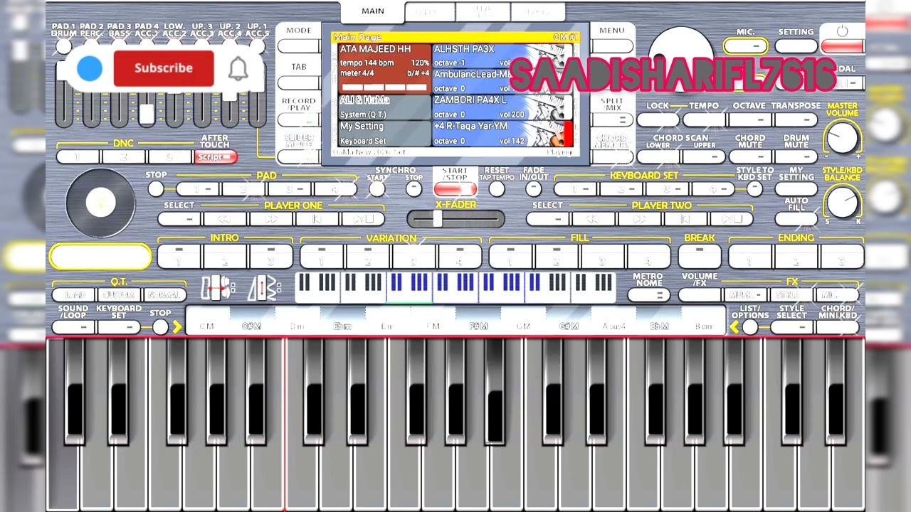
Task: Open the VOLUME/FX panel
Action: [x=700, y=294]
